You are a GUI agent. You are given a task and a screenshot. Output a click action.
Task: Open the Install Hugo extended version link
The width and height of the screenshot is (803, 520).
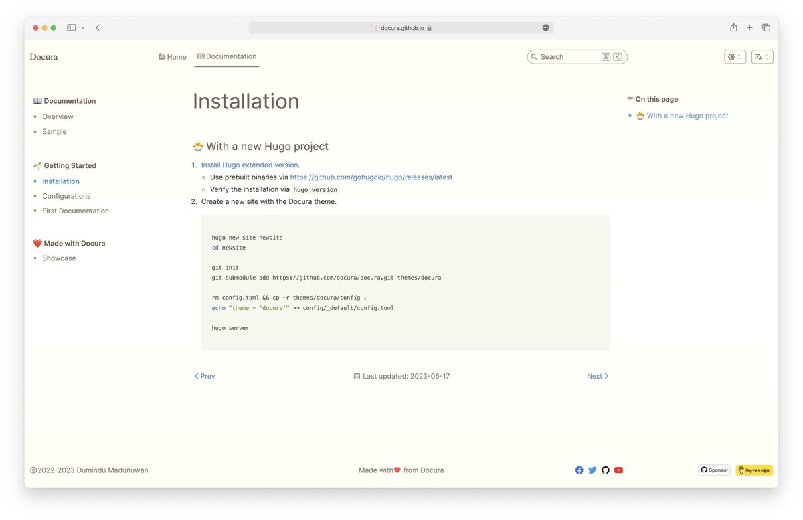click(x=250, y=165)
